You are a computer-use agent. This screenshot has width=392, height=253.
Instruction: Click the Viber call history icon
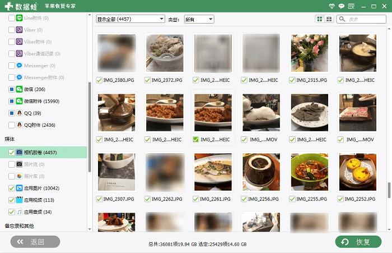tap(19, 54)
